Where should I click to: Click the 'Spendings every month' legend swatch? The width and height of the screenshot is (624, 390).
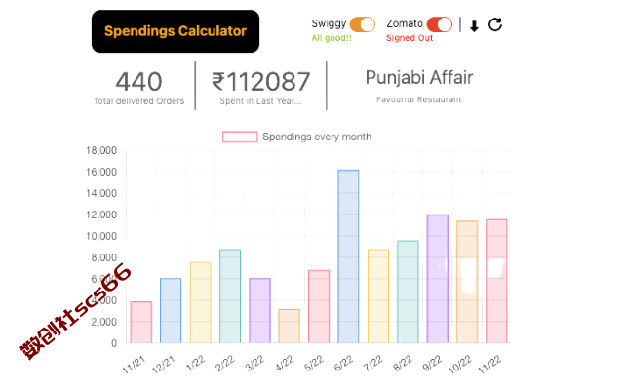[240, 136]
